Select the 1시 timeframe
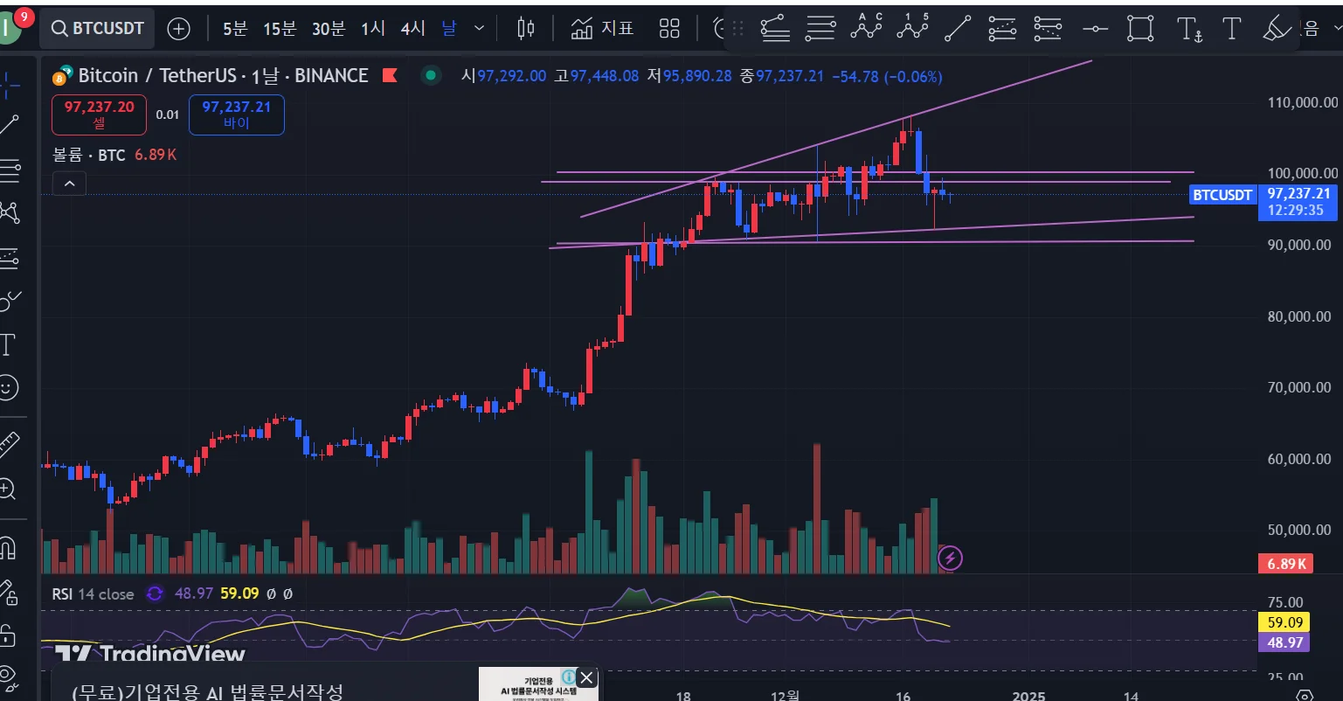This screenshot has height=701, width=1343. coord(373,29)
